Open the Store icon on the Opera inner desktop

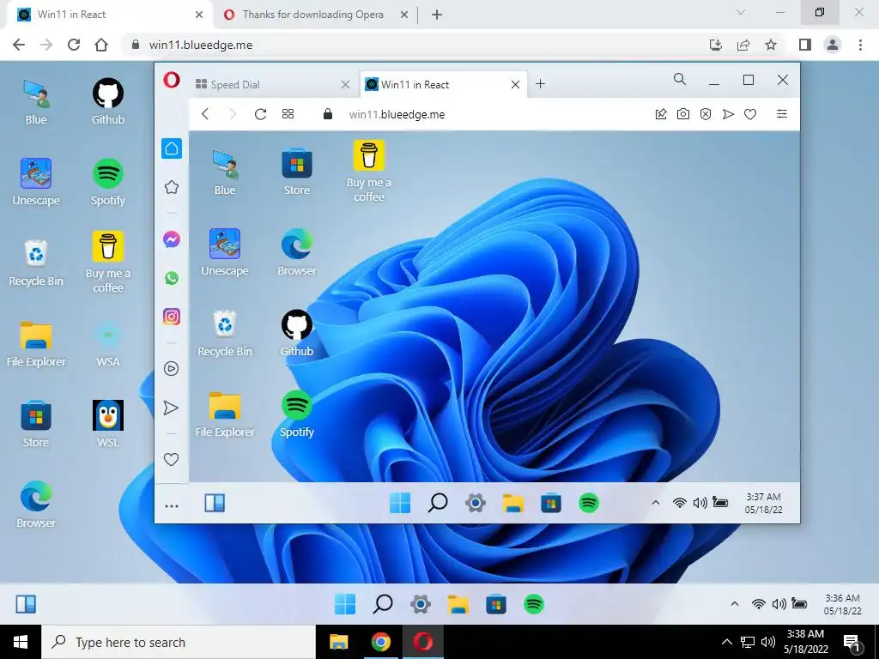pyautogui.click(x=296, y=172)
